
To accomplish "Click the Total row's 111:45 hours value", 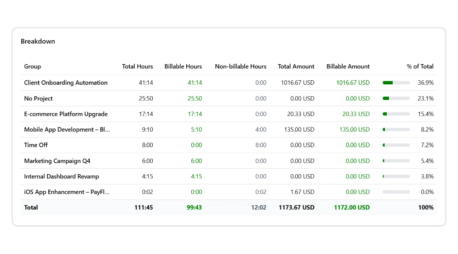I will [x=143, y=208].
